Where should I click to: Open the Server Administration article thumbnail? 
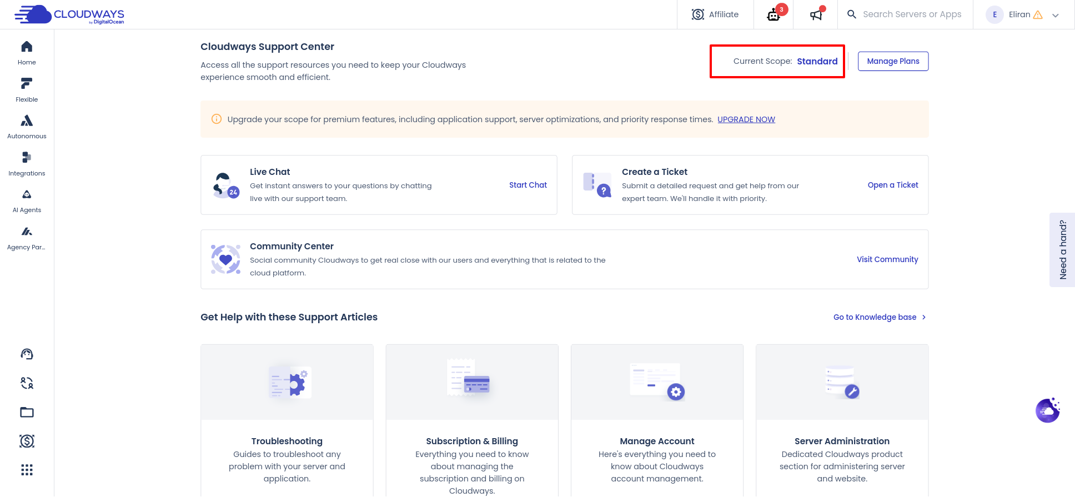[842, 382]
